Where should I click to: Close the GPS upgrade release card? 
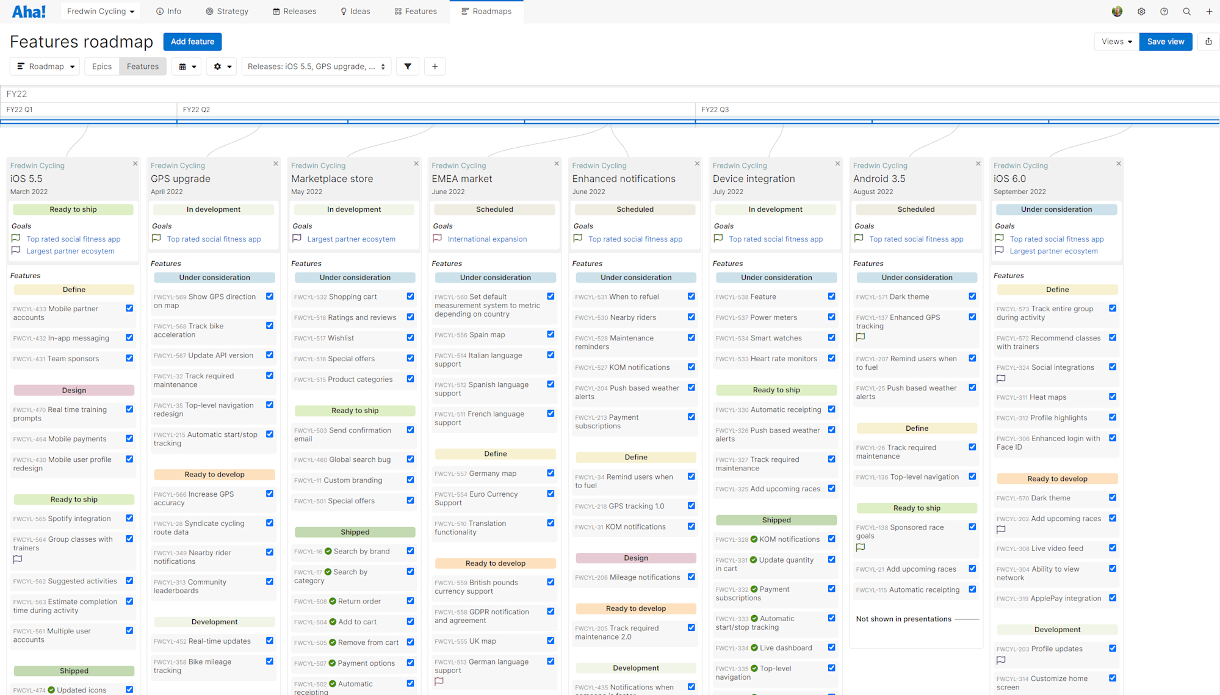coord(275,164)
